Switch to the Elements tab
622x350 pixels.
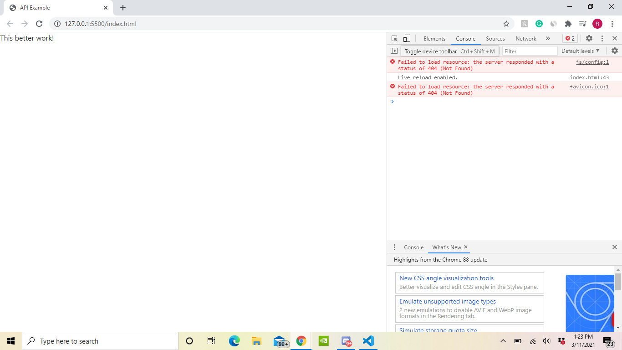(434, 39)
